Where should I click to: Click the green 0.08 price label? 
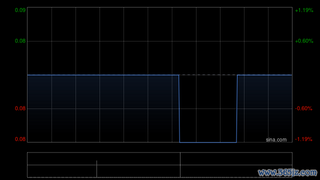(20, 41)
